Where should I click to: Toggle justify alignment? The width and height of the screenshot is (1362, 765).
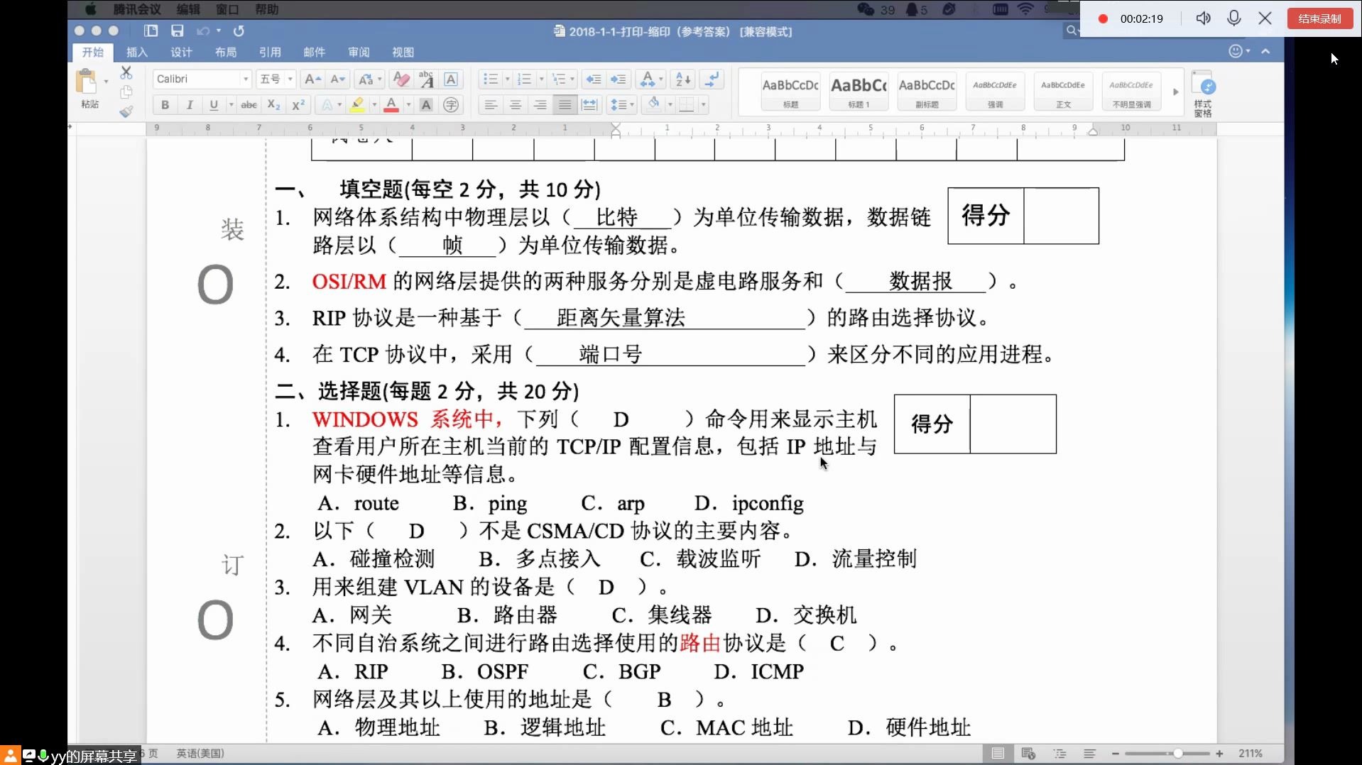565,105
